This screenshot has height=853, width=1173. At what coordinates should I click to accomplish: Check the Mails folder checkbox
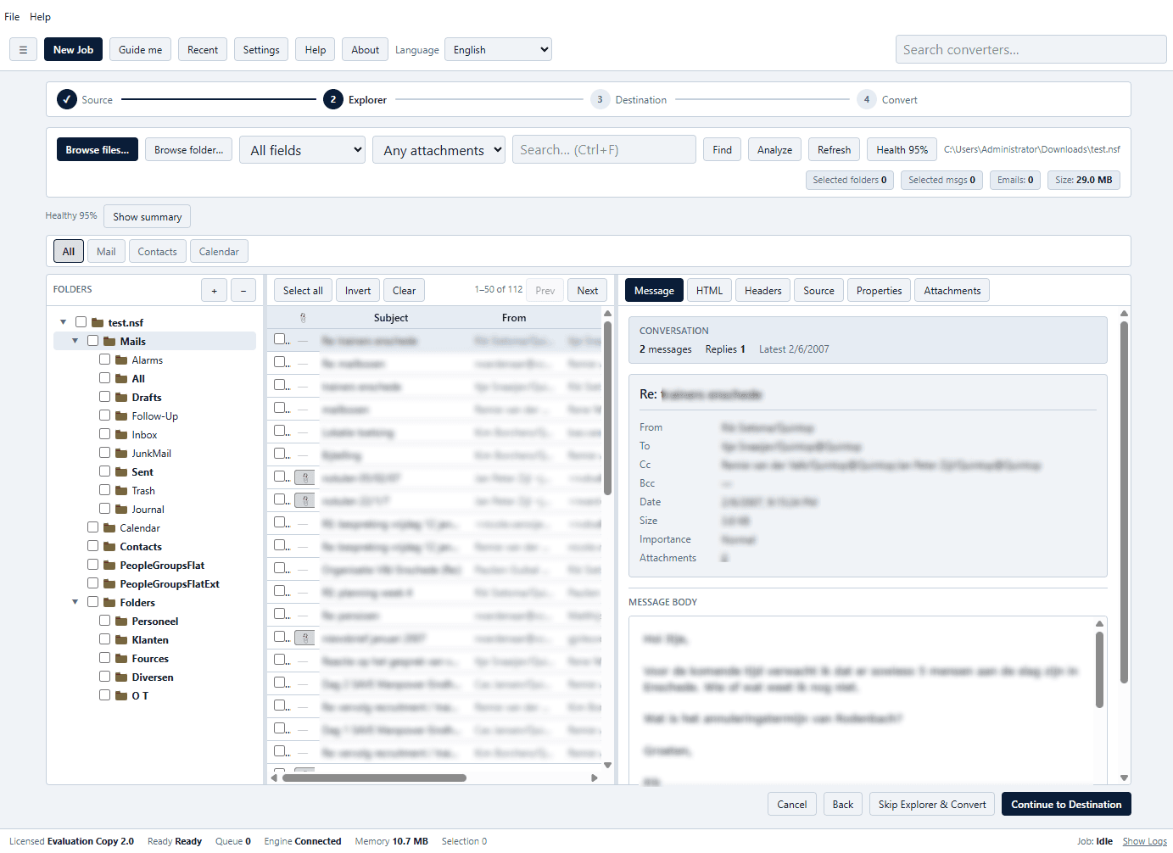[93, 341]
